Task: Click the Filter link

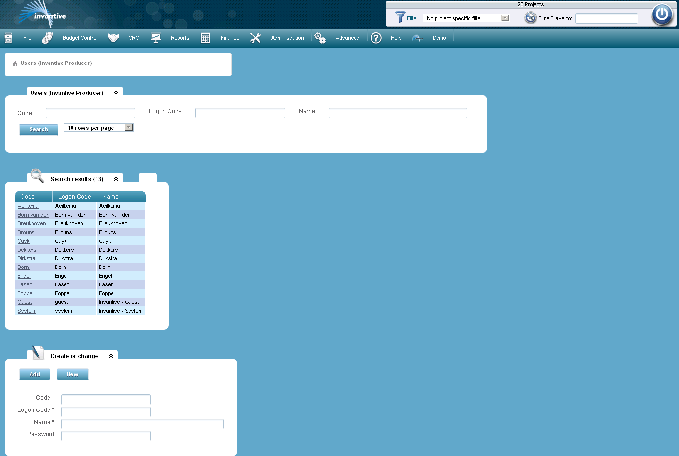Action: 413,18
